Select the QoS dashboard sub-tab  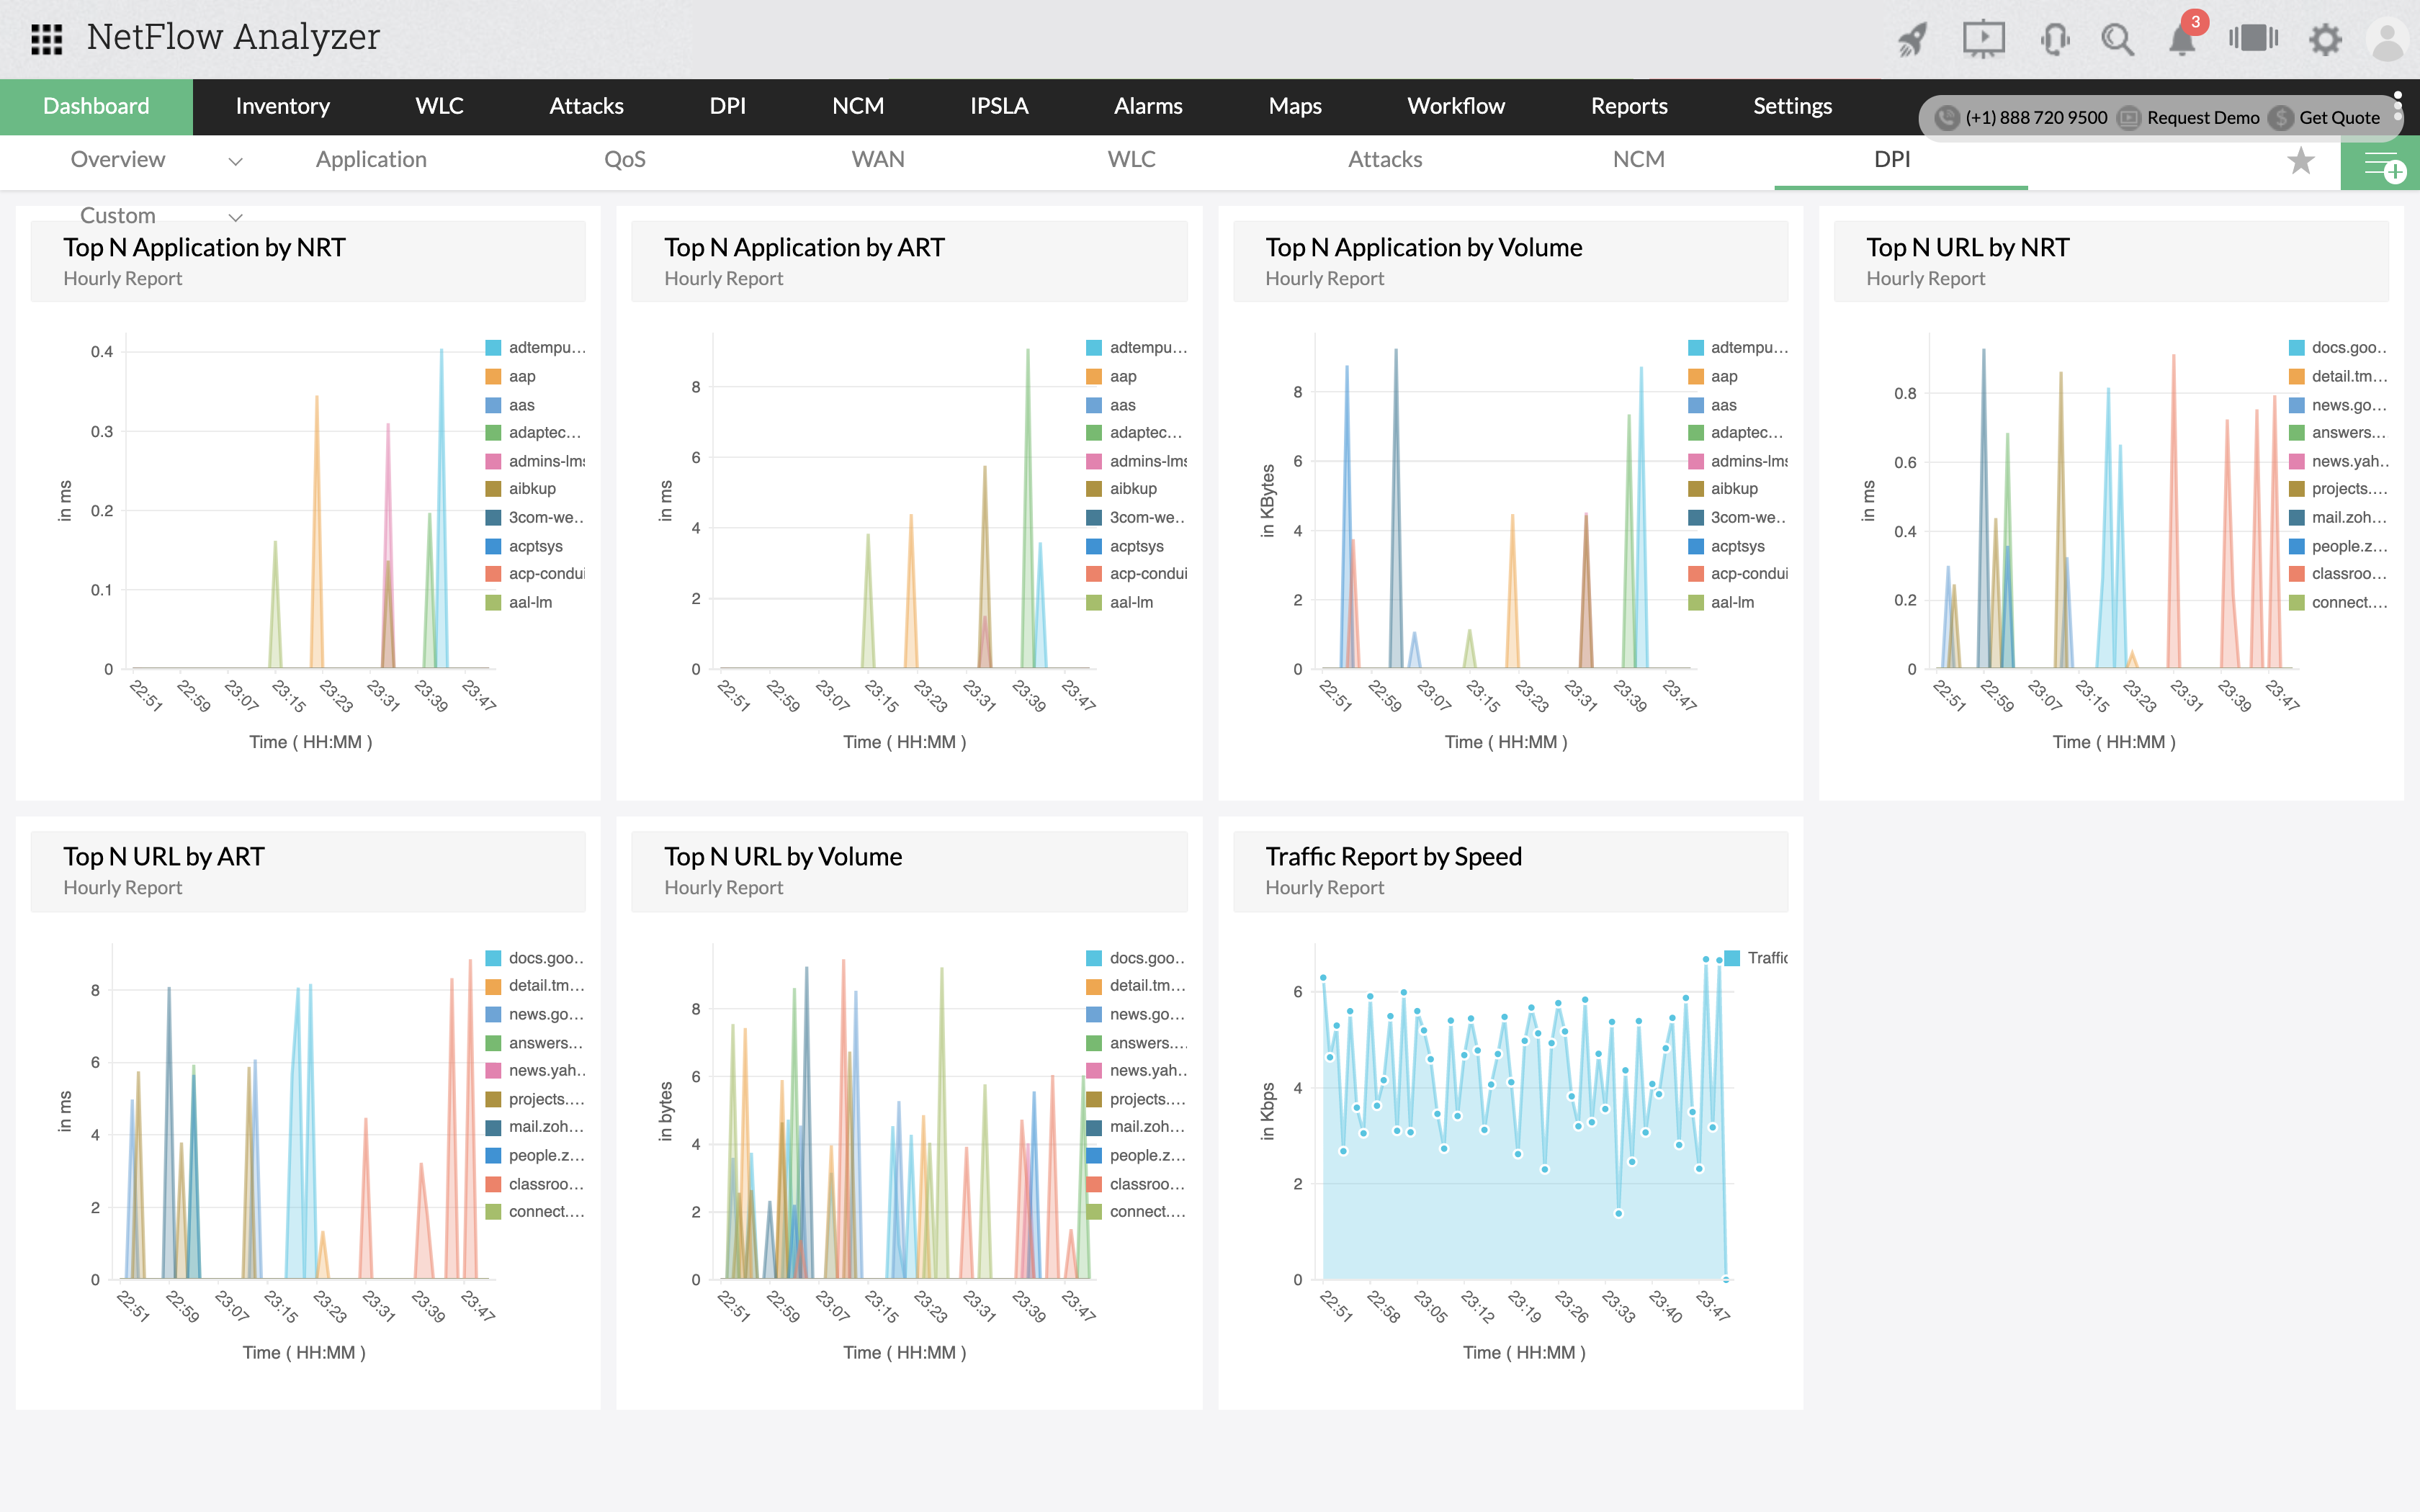coord(624,159)
